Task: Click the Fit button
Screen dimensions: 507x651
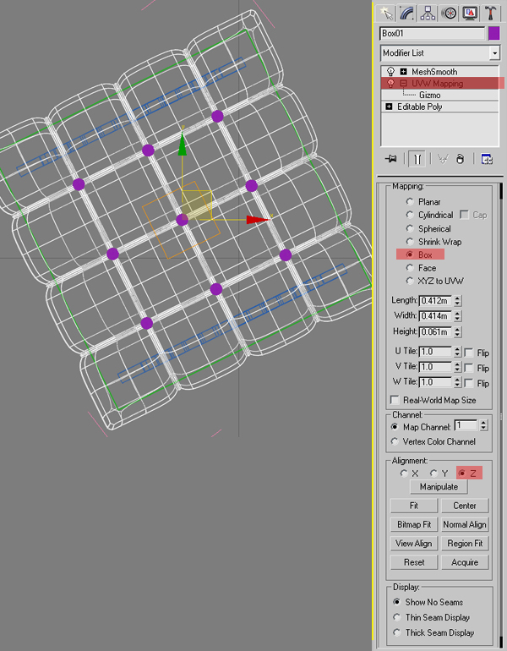Action: click(x=414, y=506)
